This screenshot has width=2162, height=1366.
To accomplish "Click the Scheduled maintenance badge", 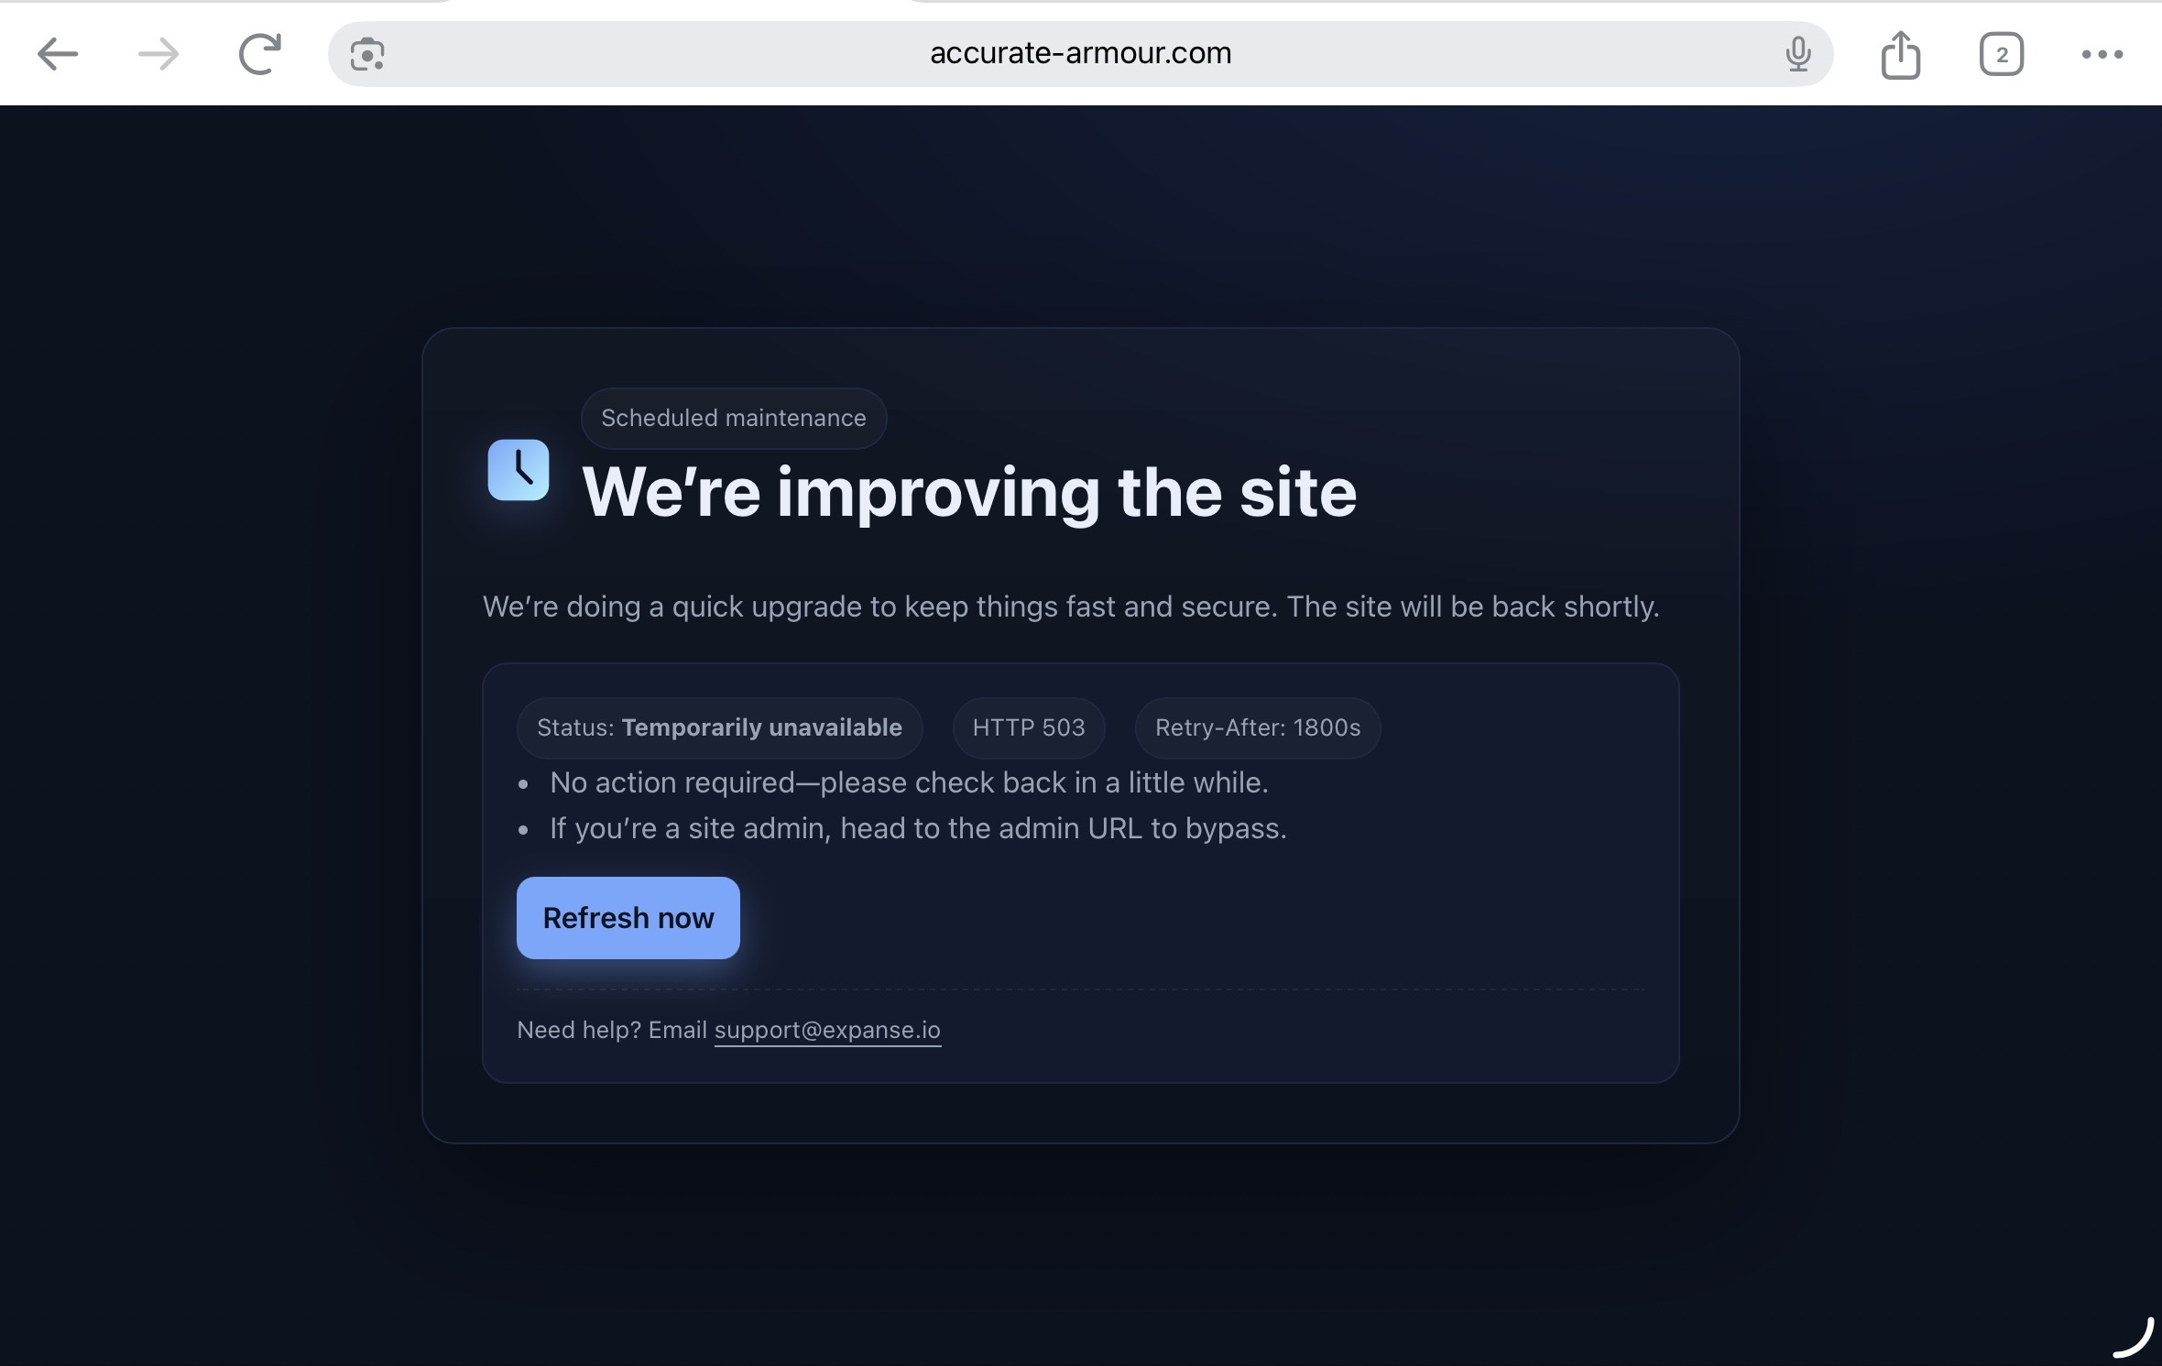I will pyautogui.click(x=734, y=419).
